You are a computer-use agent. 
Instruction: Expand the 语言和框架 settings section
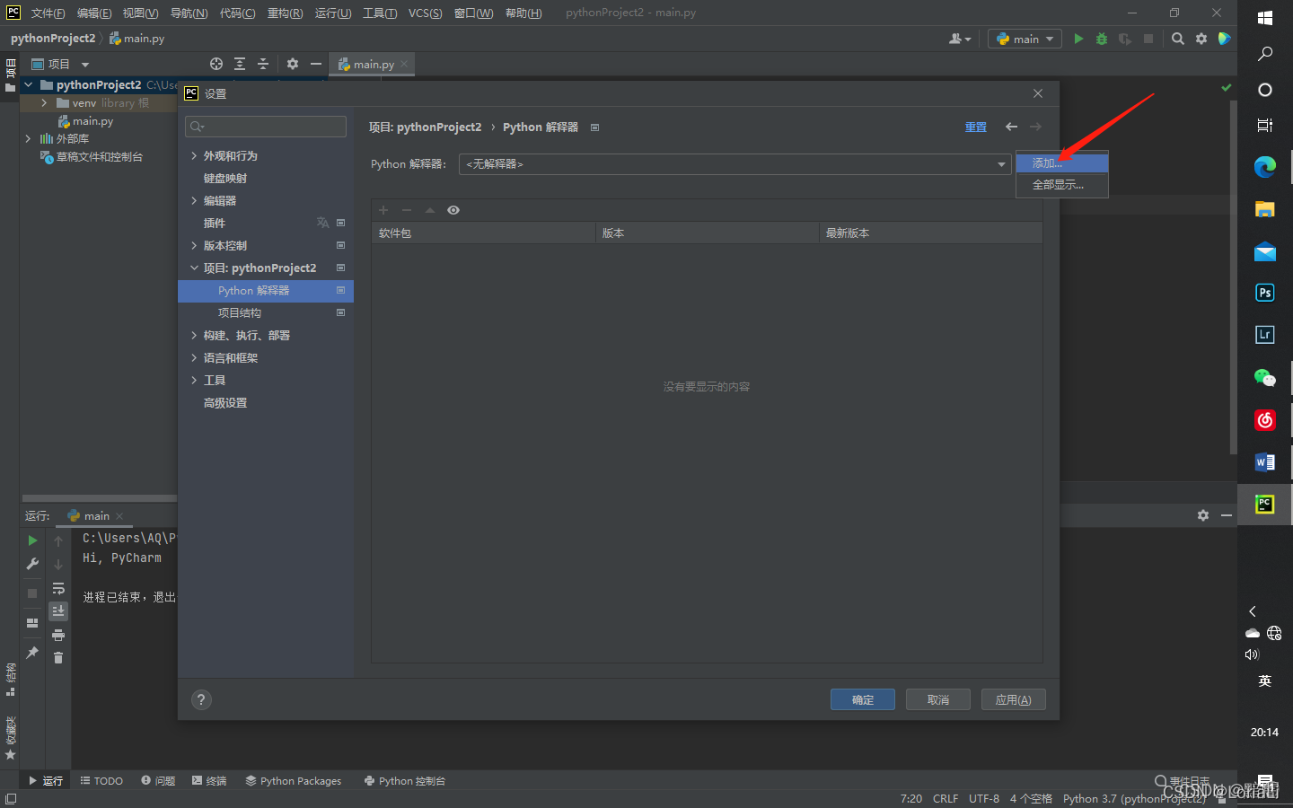click(x=194, y=357)
